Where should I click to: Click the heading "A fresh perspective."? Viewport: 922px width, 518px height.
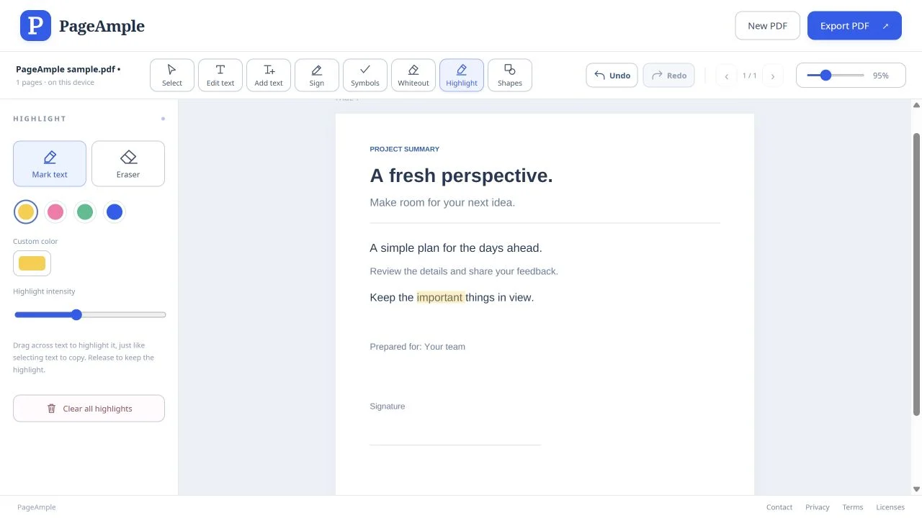click(x=461, y=176)
